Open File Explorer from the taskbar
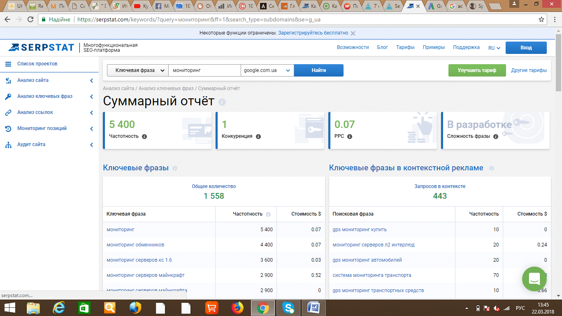Viewport: 562px width, 316px height. click(34, 308)
